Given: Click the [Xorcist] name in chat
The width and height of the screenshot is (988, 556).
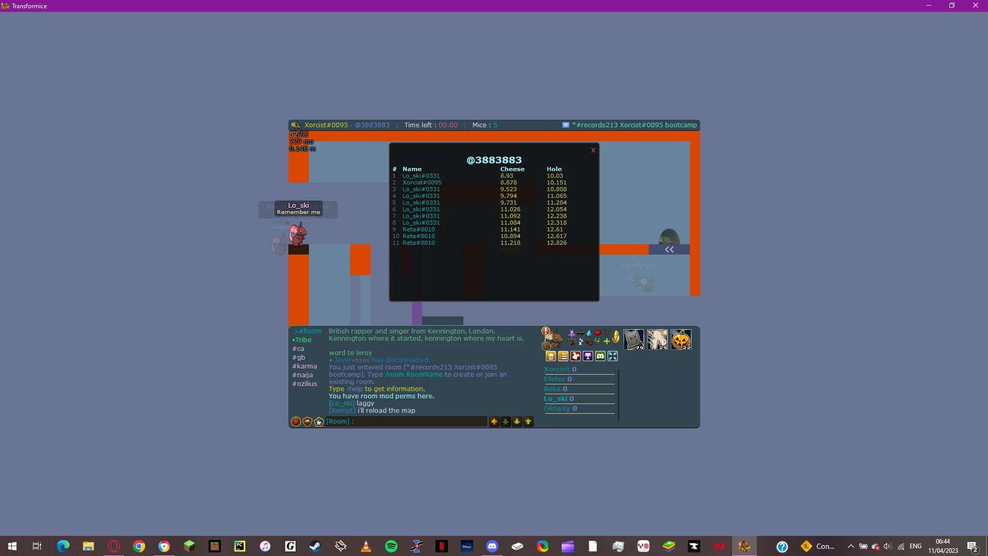Looking at the screenshot, I should pos(342,411).
